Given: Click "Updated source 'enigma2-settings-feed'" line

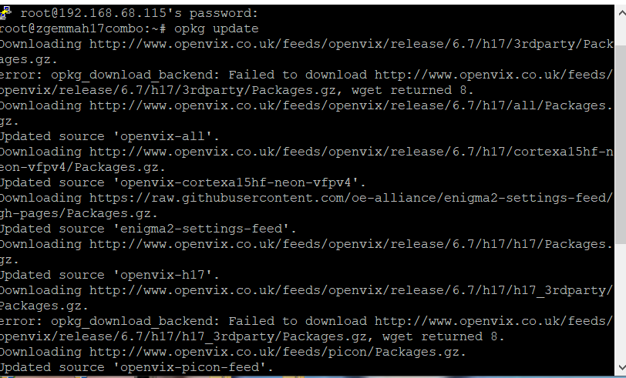Looking at the screenshot, I should tap(148, 229).
